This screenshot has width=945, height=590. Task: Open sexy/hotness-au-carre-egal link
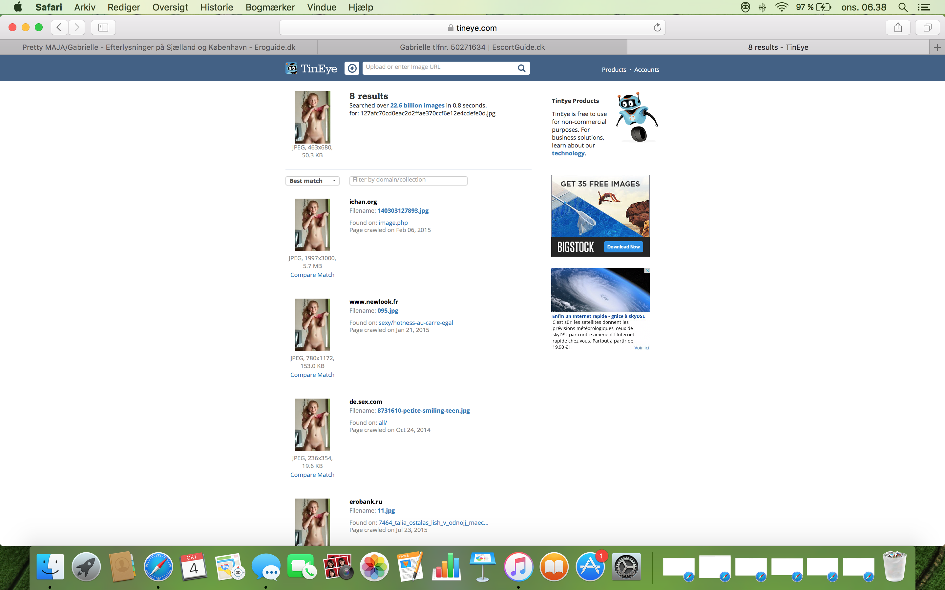click(x=415, y=323)
